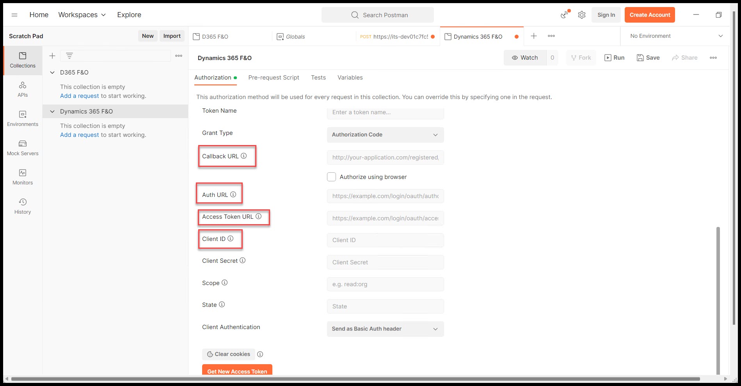Click Add a request under Dynamics 365 F&O

tap(80, 135)
